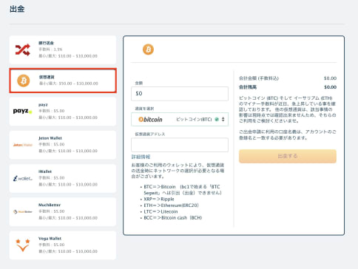Image resolution: width=358 pixels, height=269 pixels.
Task: Click the Bitcoin icon in the 仮想通貨 card
Action: click(x=24, y=81)
